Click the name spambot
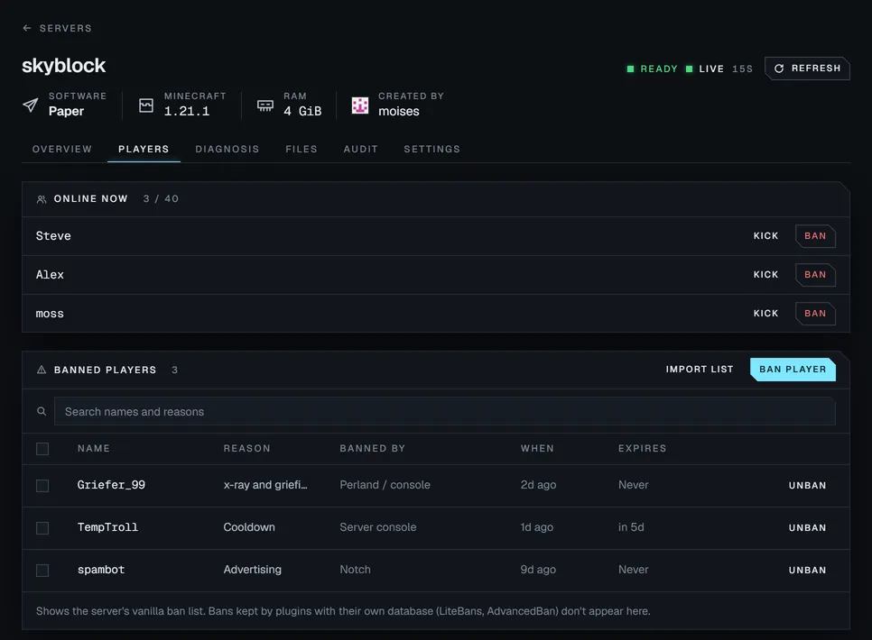Image resolution: width=872 pixels, height=640 pixels. pos(101,570)
